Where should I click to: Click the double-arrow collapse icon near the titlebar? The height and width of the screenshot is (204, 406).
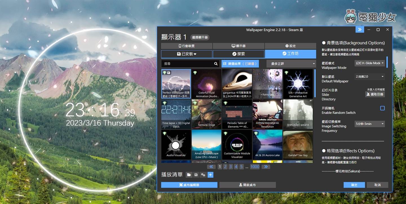(x=359, y=29)
